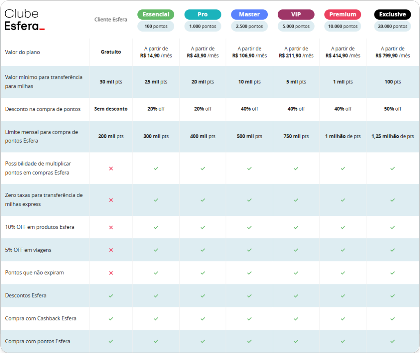Pick the Exclusive plan badge
Image resolution: width=420 pixels, height=353 pixels.
(393, 14)
